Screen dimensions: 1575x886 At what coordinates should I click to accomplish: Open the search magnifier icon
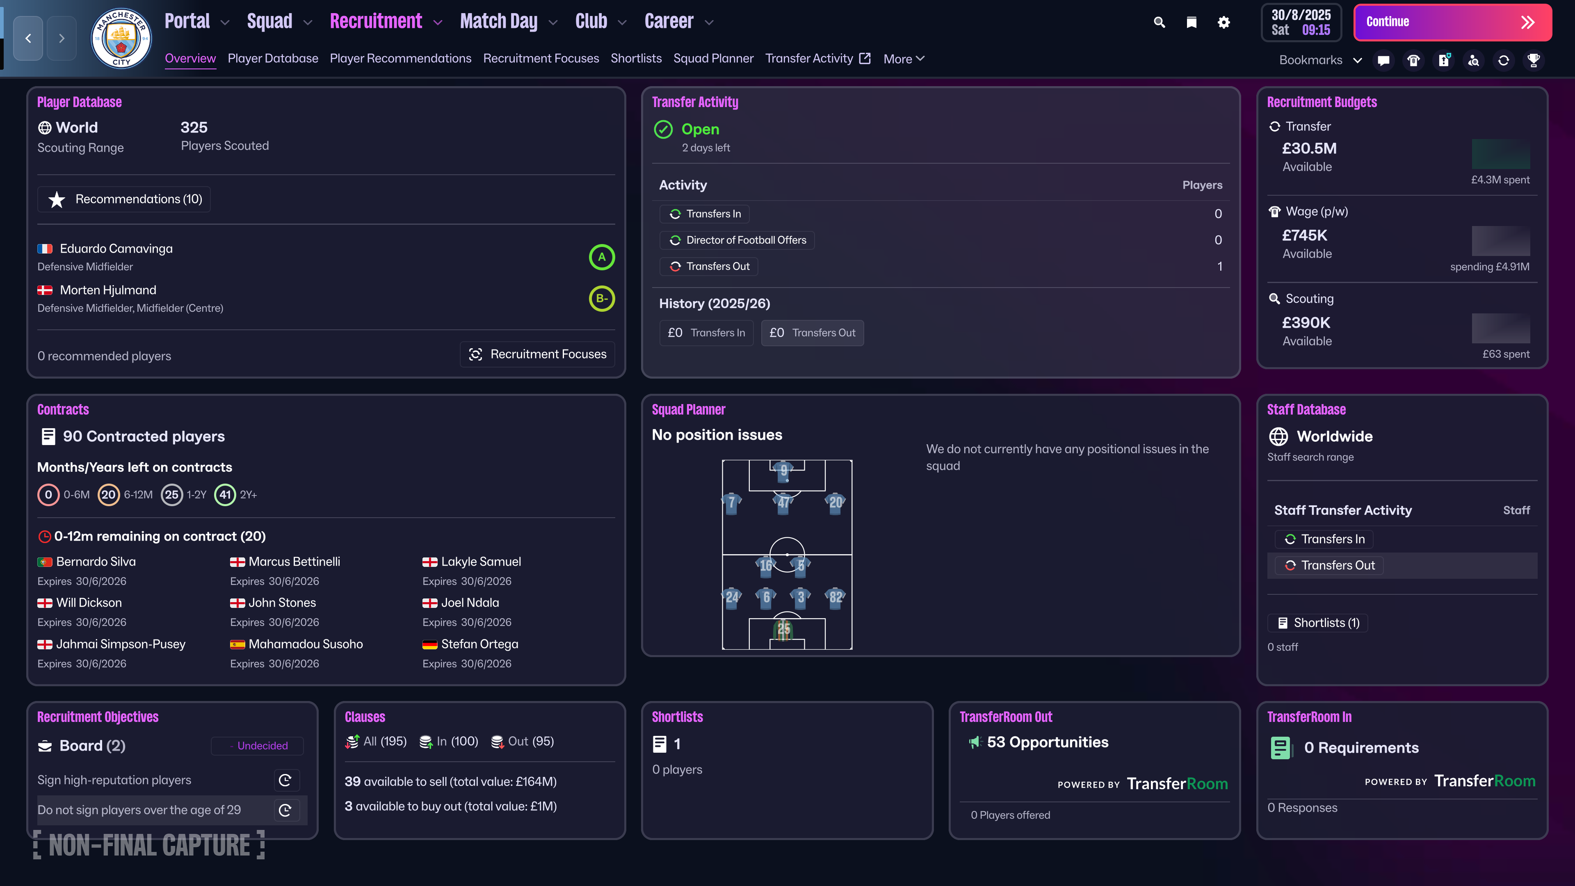tap(1160, 21)
